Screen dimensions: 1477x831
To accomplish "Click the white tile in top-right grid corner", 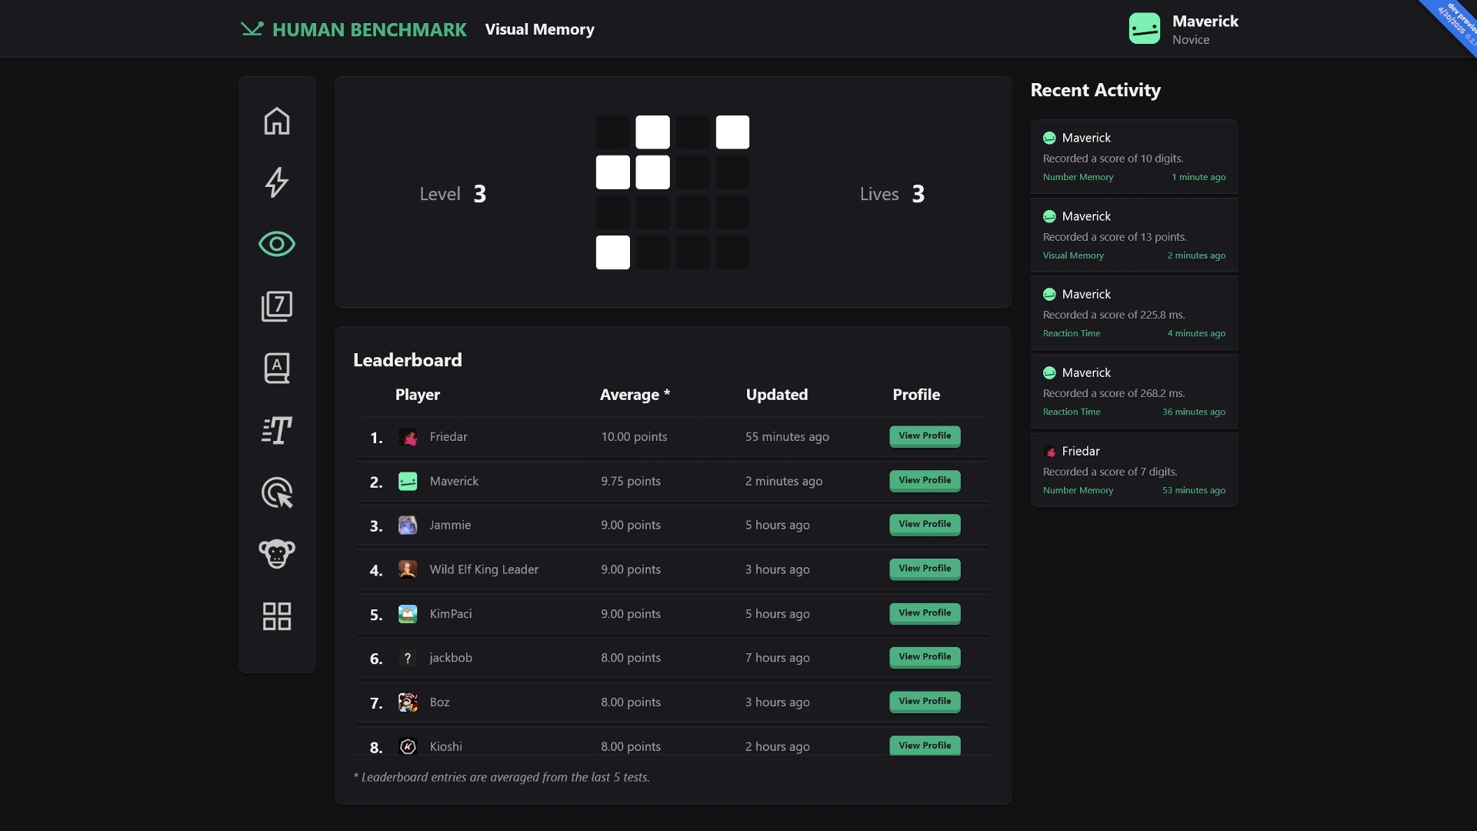I will (x=732, y=132).
